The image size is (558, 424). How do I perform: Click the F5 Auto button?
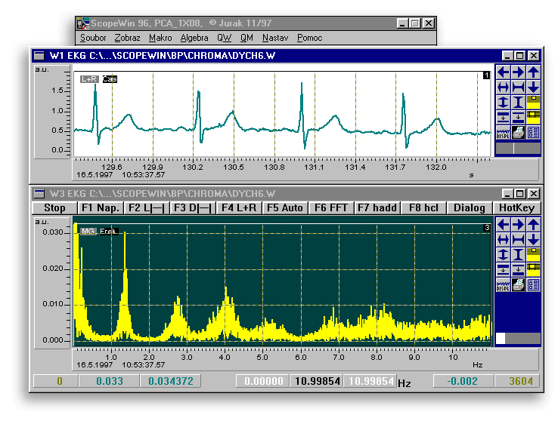click(285, 207)
